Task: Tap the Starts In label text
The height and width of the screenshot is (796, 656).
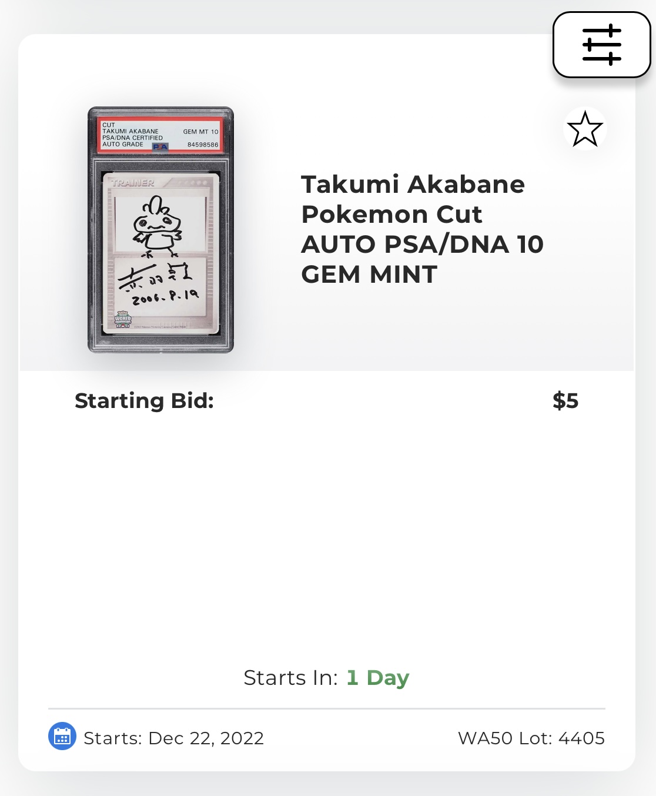Action: tap(290, 678)
